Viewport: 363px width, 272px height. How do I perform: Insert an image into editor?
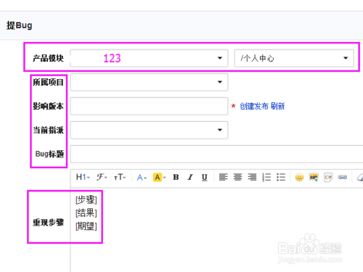[314, 177]
